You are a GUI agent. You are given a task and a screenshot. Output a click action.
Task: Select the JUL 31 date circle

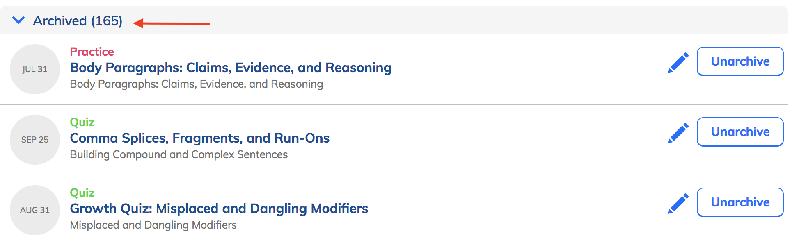(35, 69)
